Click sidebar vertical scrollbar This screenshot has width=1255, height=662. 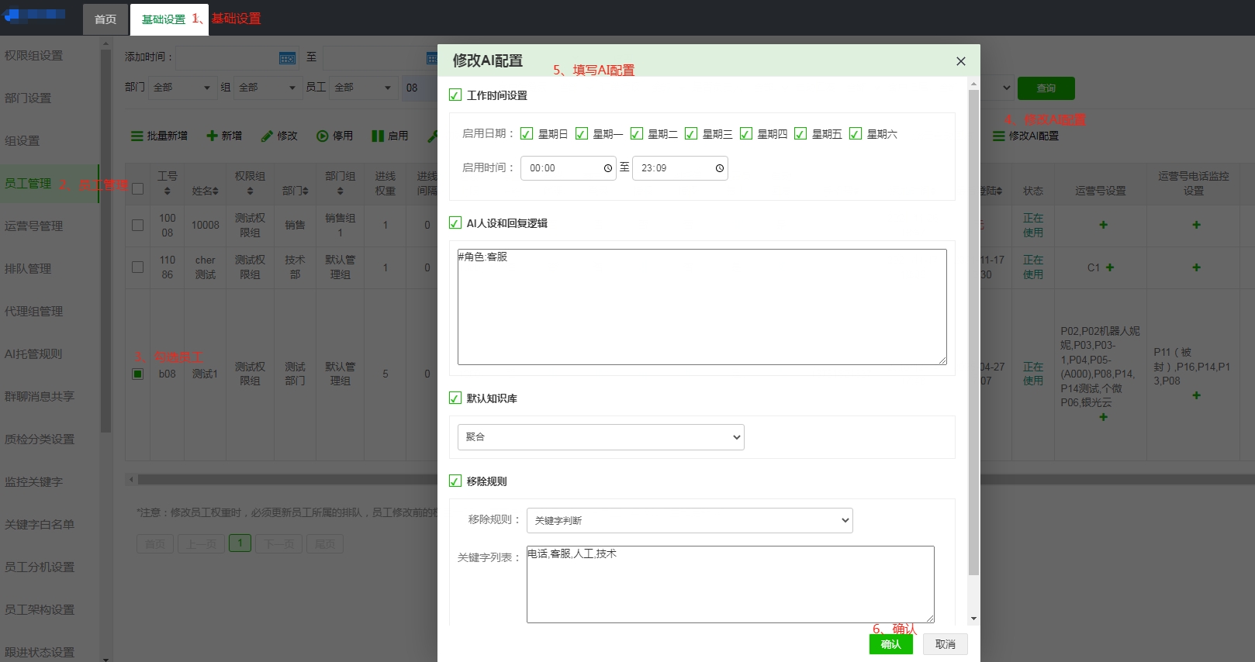click(105, 240)
